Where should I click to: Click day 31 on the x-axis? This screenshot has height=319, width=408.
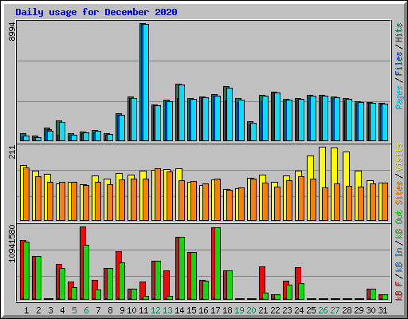[382, 310]
